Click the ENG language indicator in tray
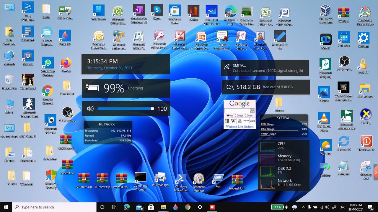This screenshot has width=378, height=212. click(342, 207)
